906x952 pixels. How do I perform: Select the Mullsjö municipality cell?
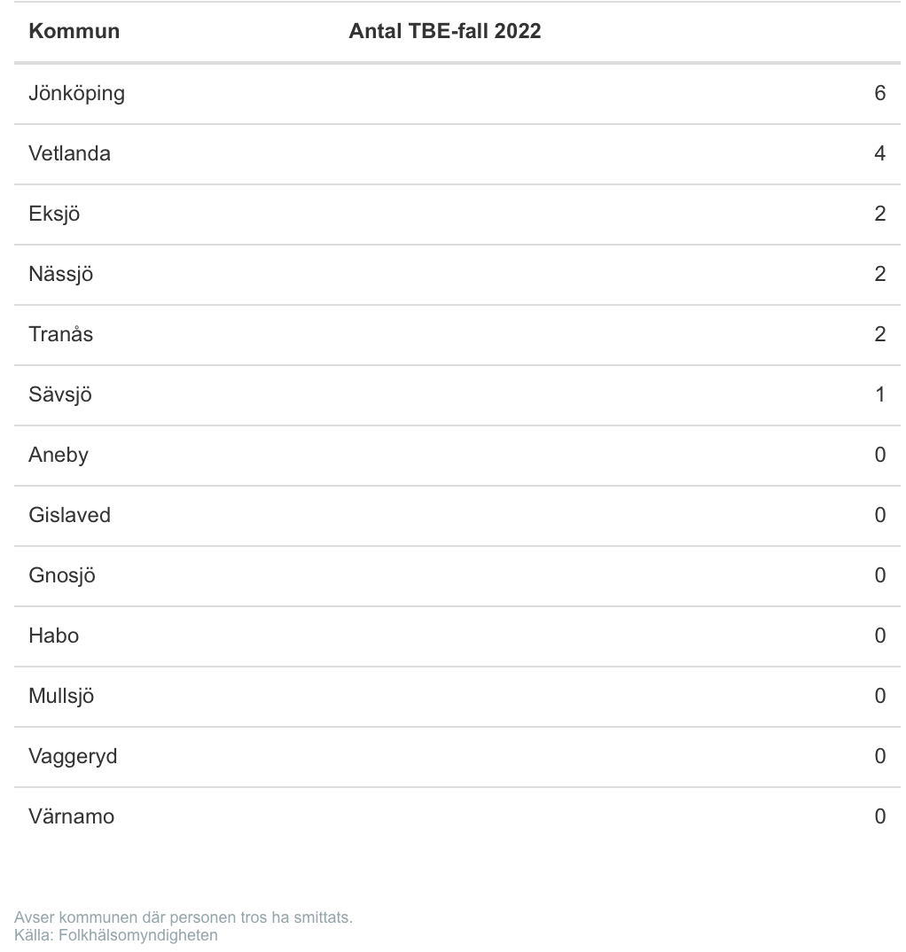click(61, 696)
